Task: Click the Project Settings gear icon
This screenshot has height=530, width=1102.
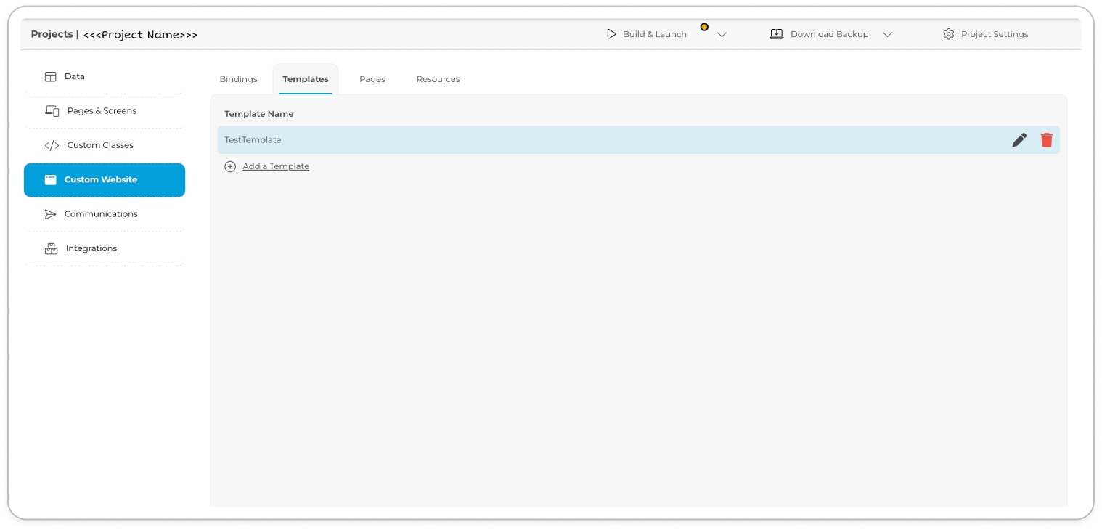Action: (x=948, y=34)
